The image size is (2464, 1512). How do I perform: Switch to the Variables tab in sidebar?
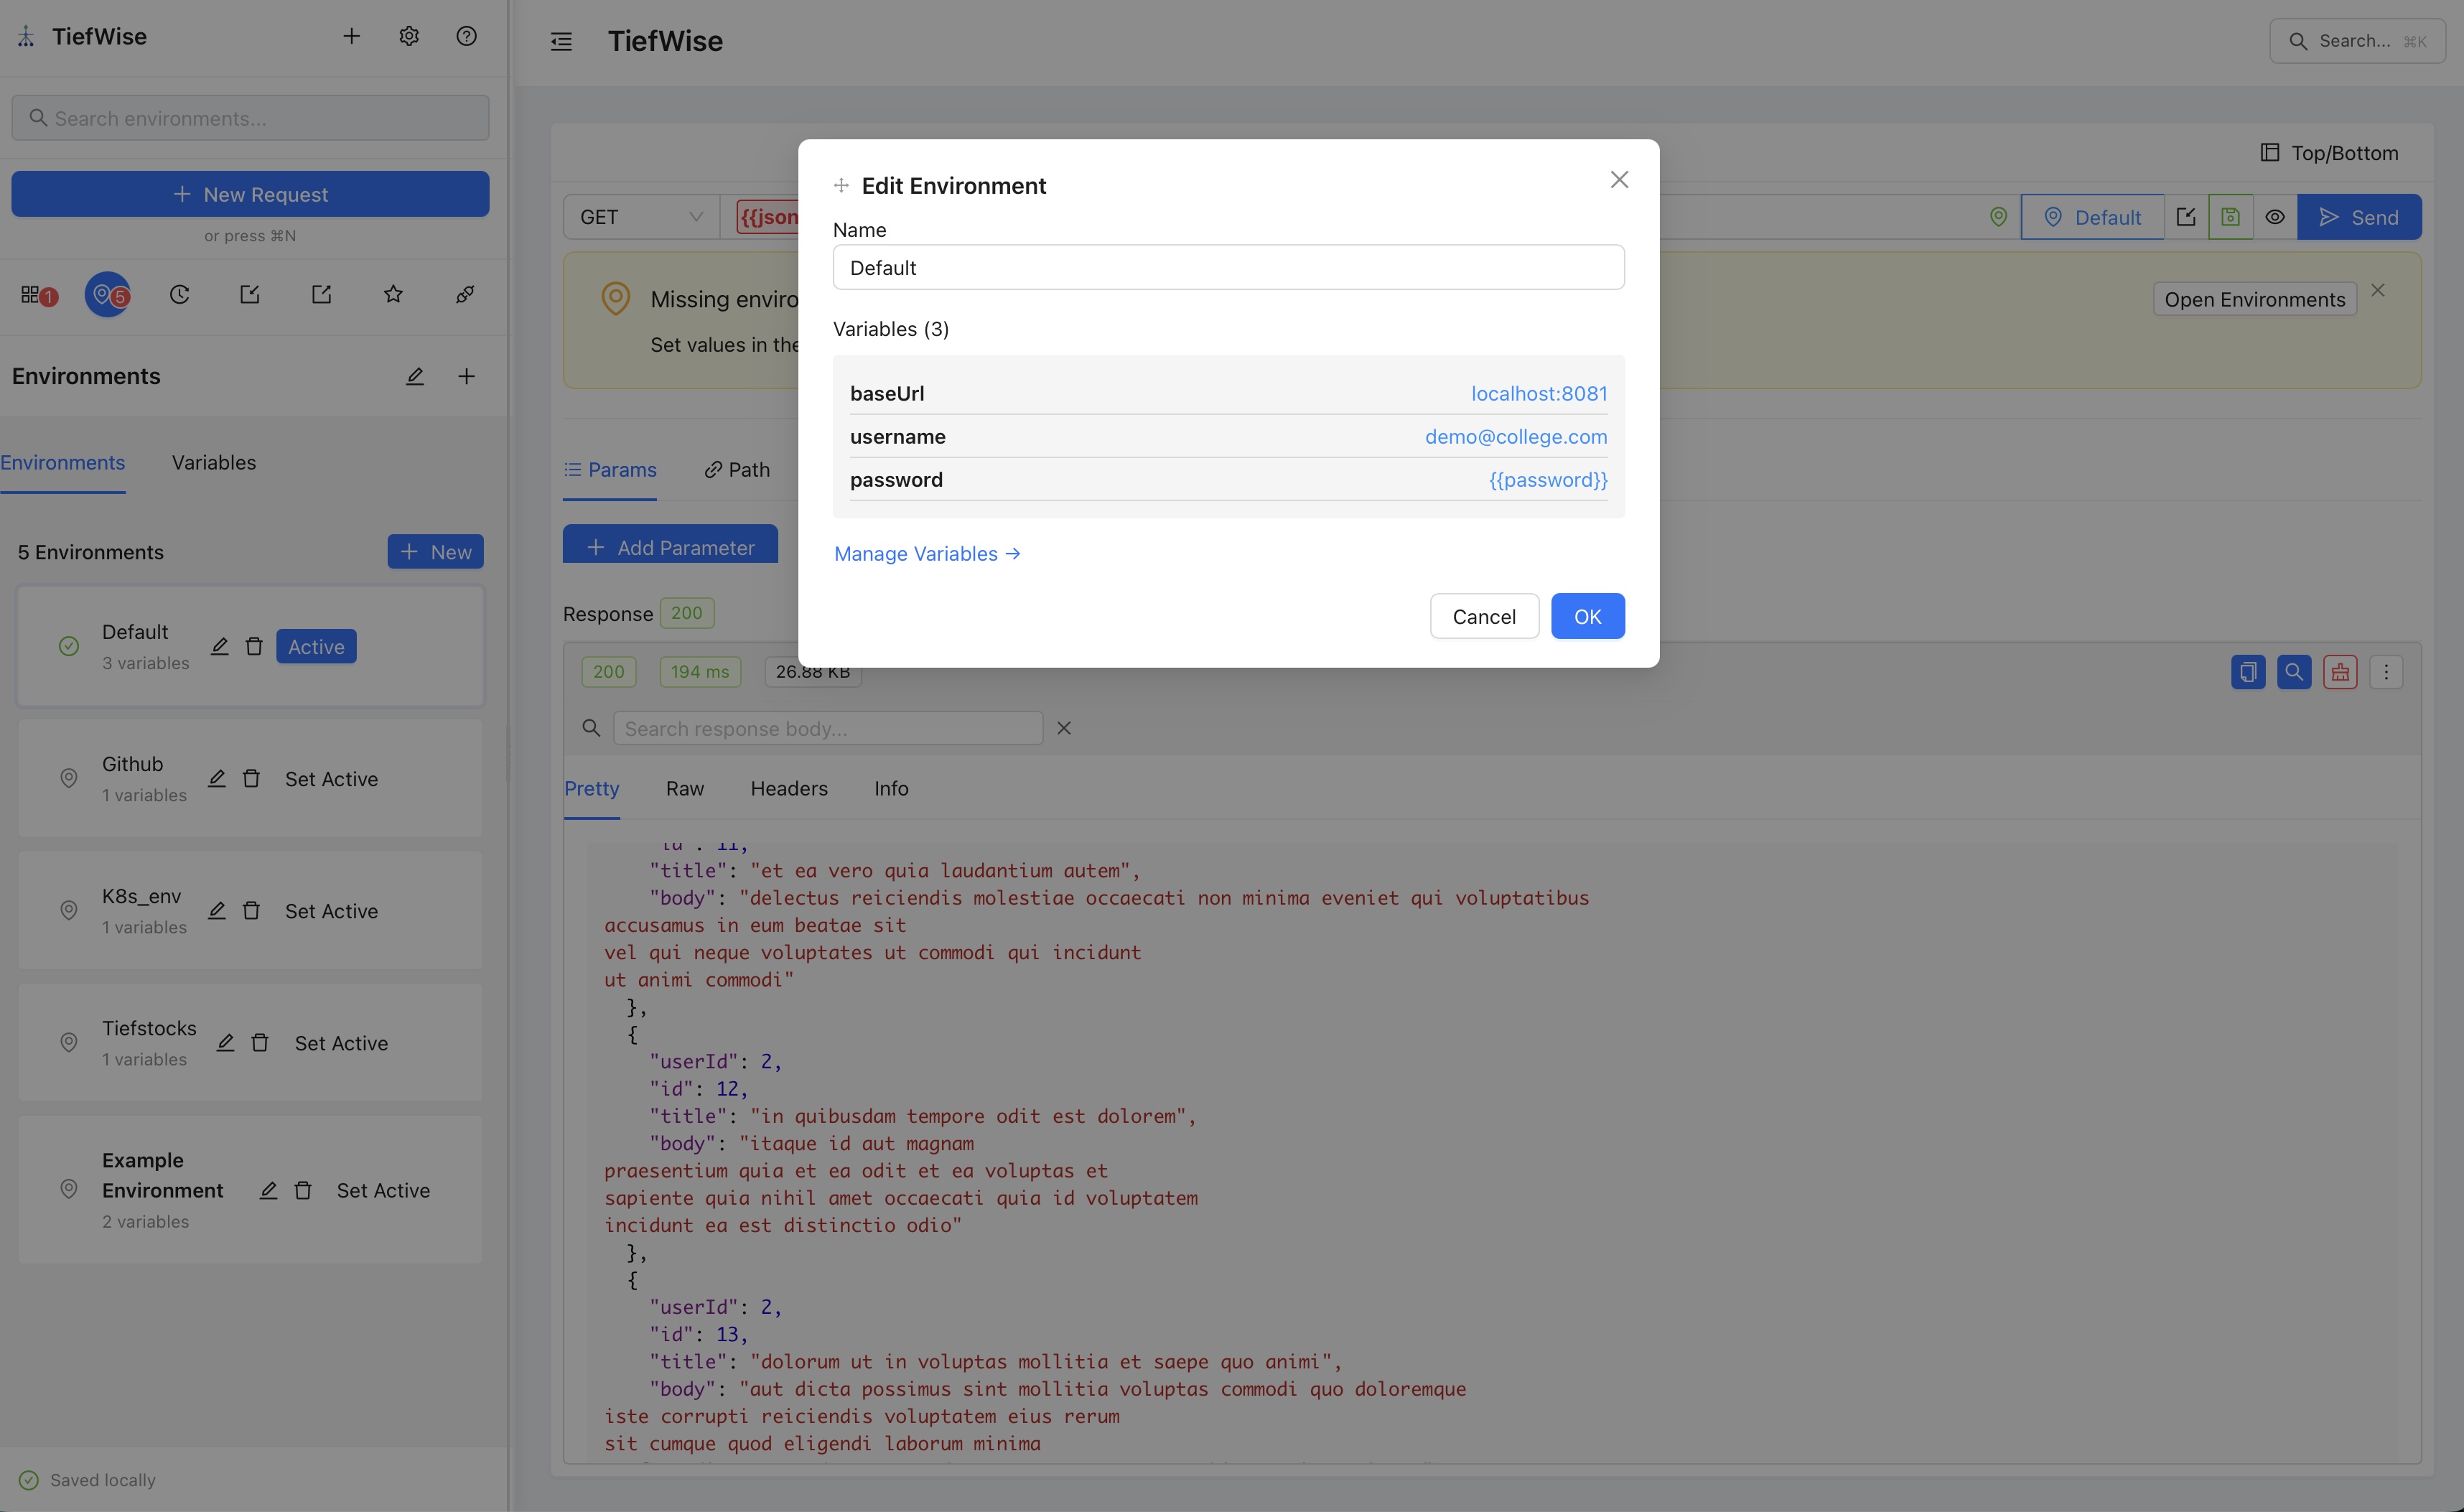click(214, 463)
